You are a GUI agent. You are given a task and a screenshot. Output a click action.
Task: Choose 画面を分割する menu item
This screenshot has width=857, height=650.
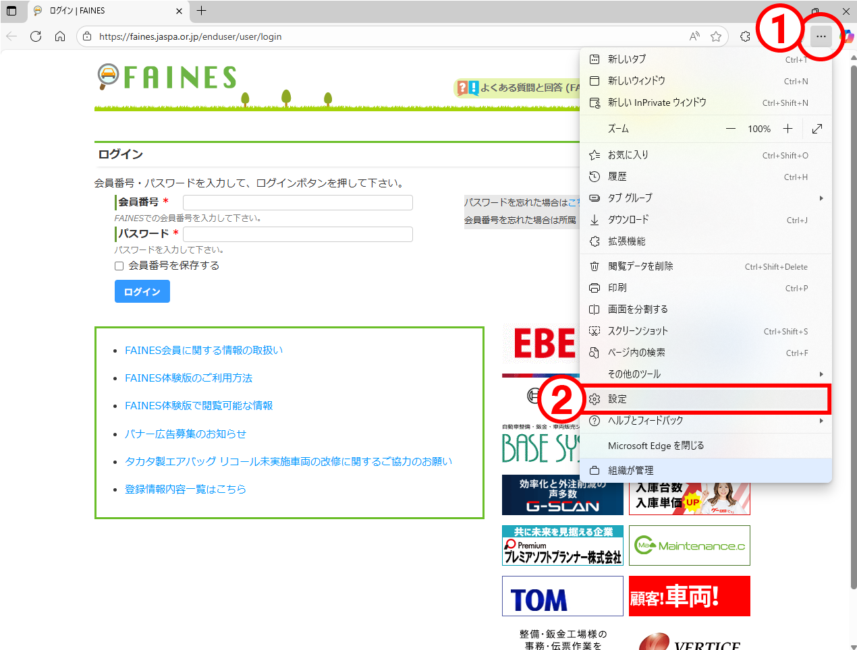706,309
